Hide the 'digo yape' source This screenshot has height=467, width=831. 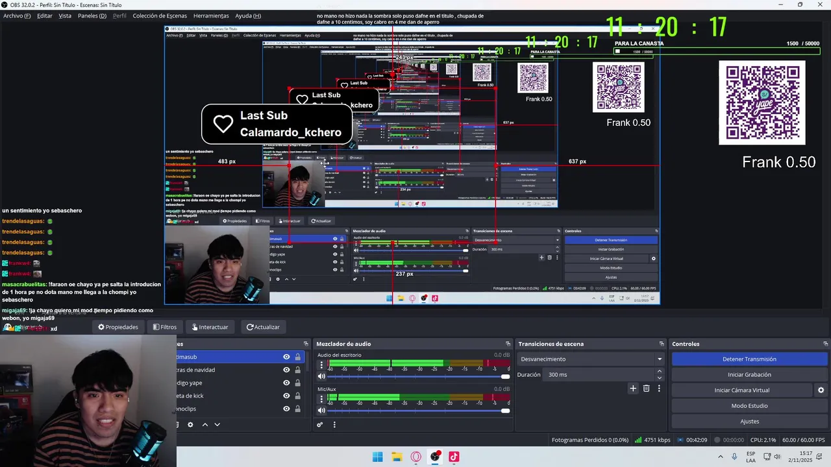click(286, 383)
